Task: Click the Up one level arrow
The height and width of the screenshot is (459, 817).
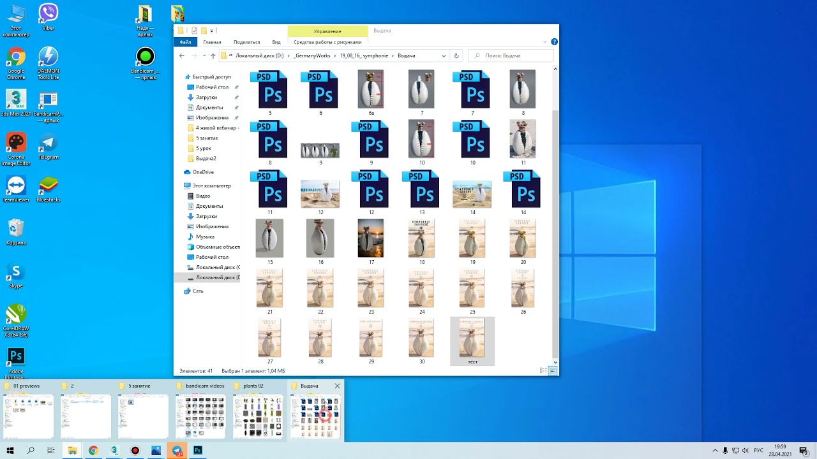Action: pos(213,55)
